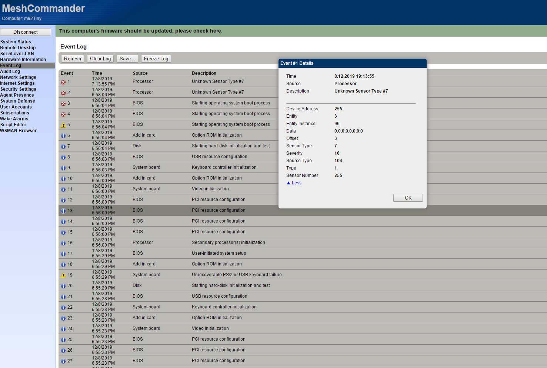Image resolution: width=547 pixels, height=368 pixels.
Task: Collapse details with the Less link
Action: pos(294,183)
